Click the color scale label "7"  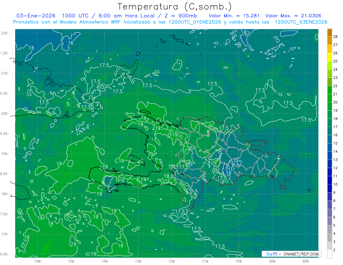tap(334, 209)
